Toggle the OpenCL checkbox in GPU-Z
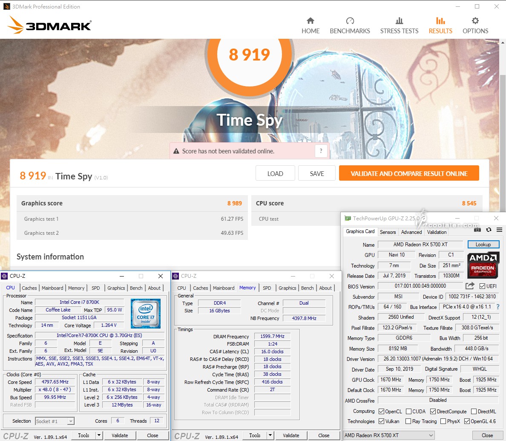The height and width of the screenshot is (441, 506). [382, 411]
